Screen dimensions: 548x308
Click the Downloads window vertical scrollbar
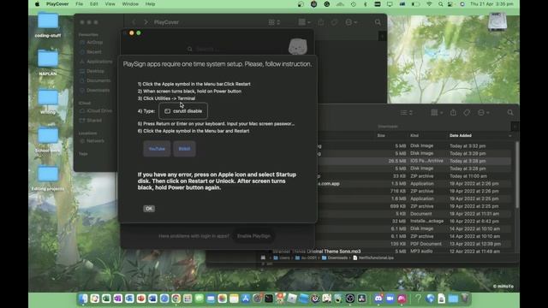point(517,175)
